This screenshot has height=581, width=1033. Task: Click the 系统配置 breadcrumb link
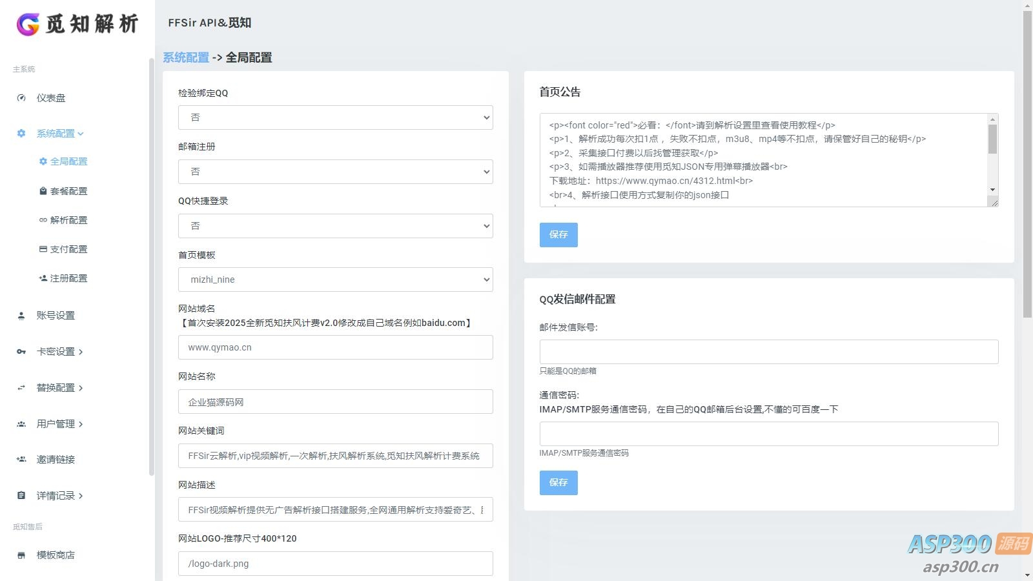[186, 57]
